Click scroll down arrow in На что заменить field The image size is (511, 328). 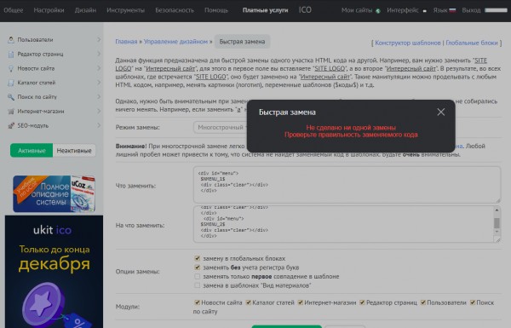pyautogui.click(x=497, y=232)
